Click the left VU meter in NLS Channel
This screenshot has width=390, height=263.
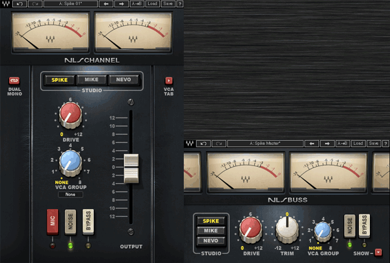point(51,32)
